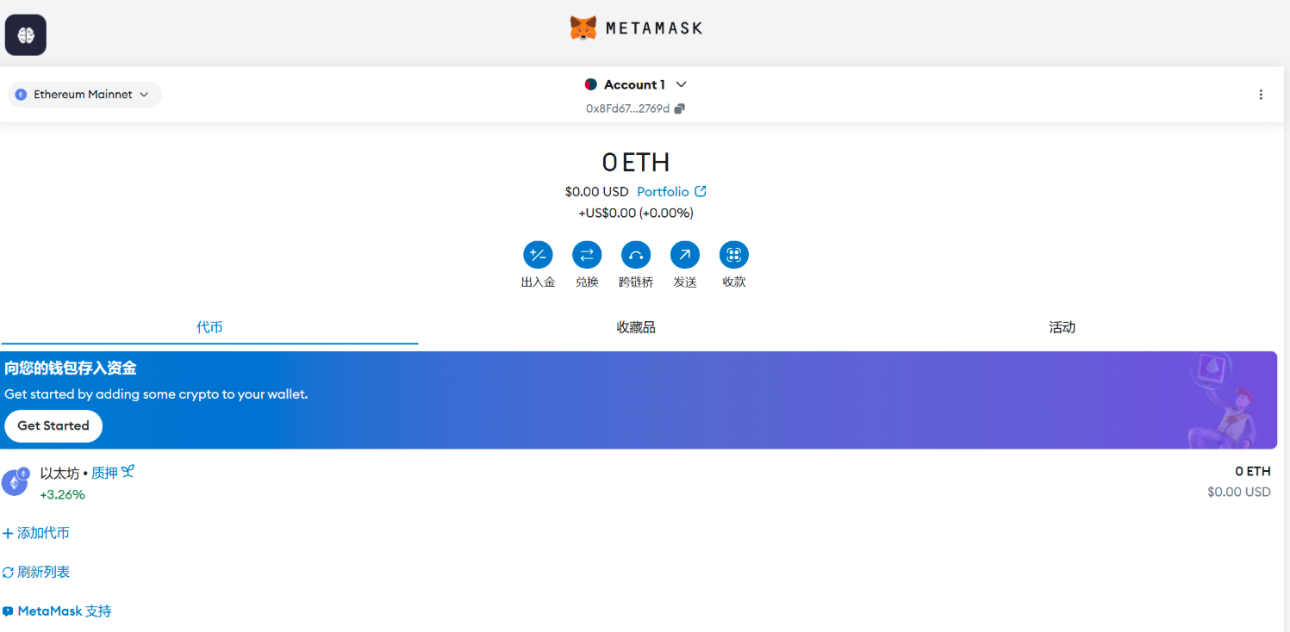The width and height of the screenshot is (1290, 632).
Task: Click the 跨链桥 bridge icon
Action: click(636, 255)
